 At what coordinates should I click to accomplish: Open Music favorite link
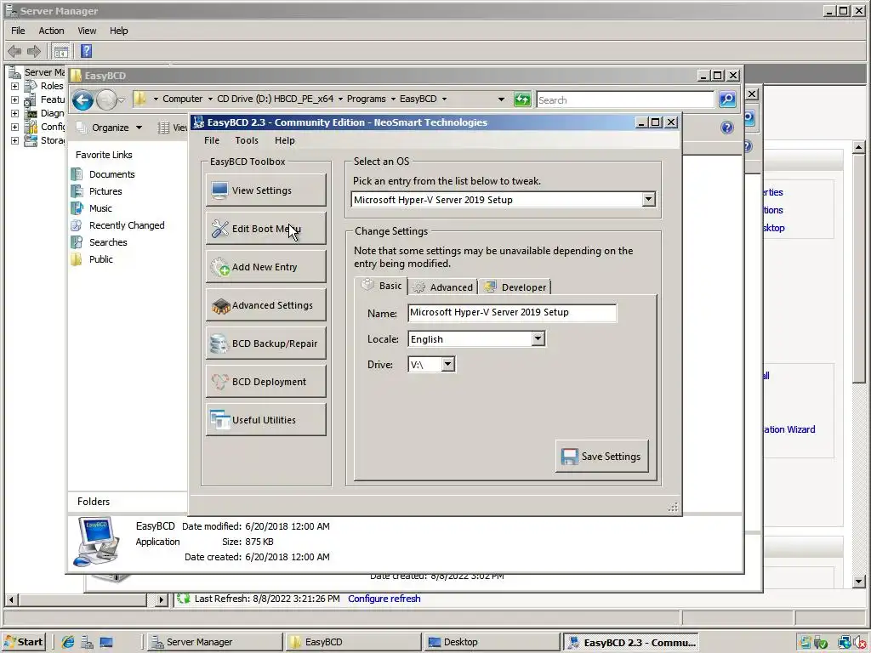click(x=100, y=208)
